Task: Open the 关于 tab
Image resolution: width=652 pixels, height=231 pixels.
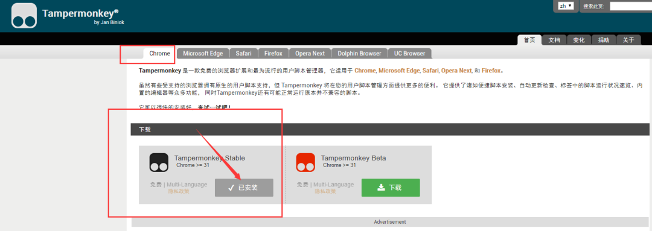Action: (x=628, y=40)
